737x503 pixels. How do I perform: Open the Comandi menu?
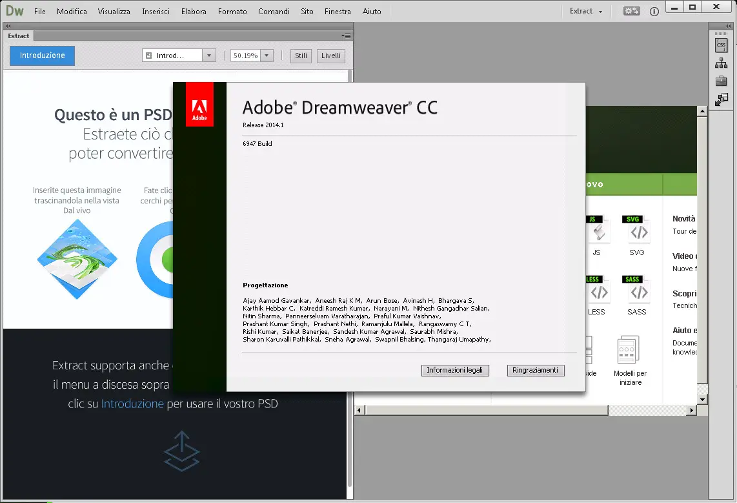(x=274, y=11)
